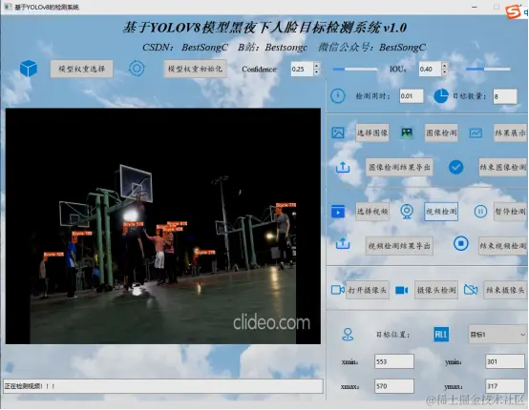Click the 暂停检测 button
The image size is (529, 410).
point(510,212)
